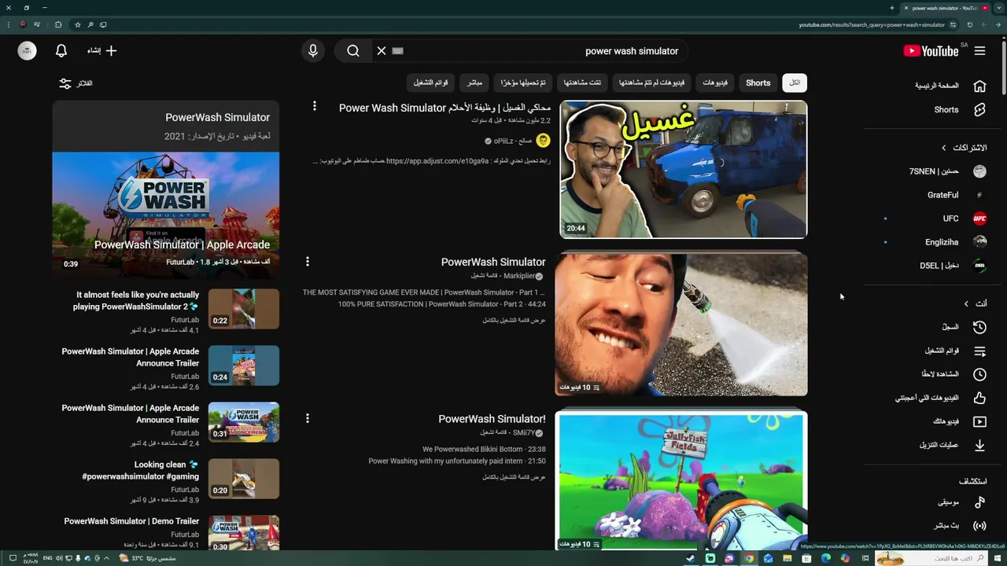Clear the search query with the X
Viewport: 1007px width, 566px height.
click(x=382, y=51)
